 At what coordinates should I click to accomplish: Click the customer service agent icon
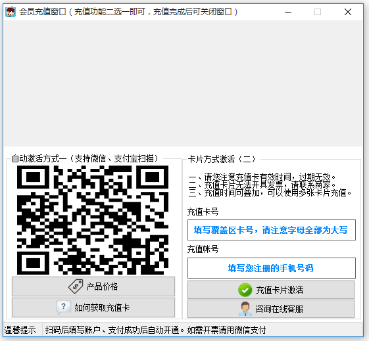coord(245,309)
